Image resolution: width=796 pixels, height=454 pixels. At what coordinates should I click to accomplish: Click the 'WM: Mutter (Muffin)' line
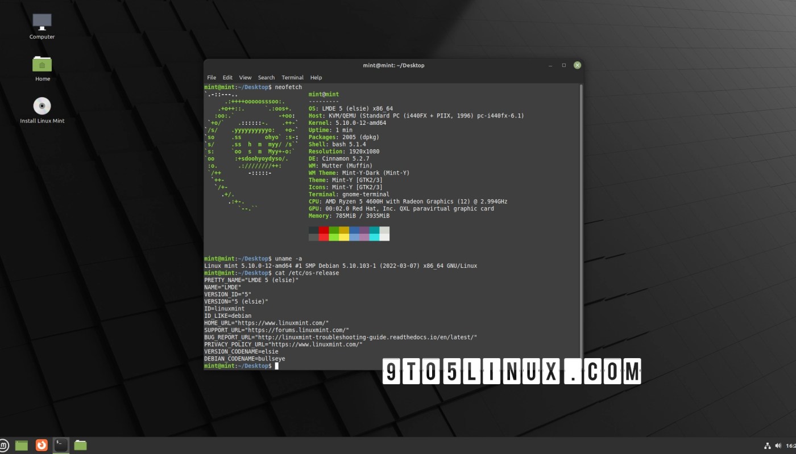coord(340,166)
